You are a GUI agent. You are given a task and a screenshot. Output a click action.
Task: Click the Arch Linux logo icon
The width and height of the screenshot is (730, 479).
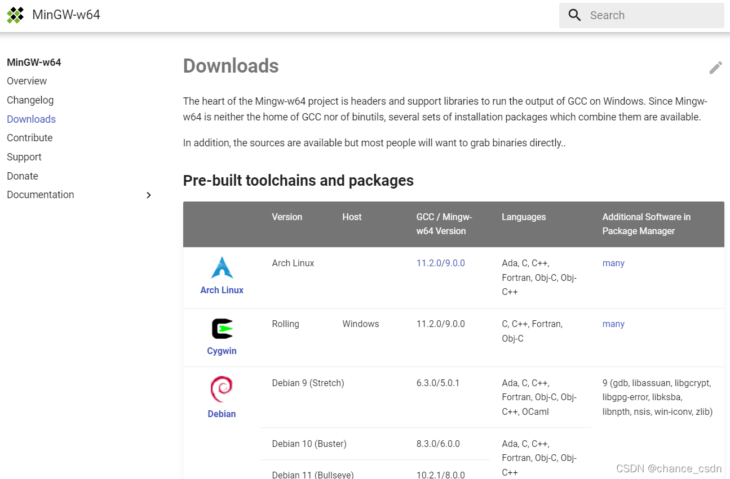222,268
